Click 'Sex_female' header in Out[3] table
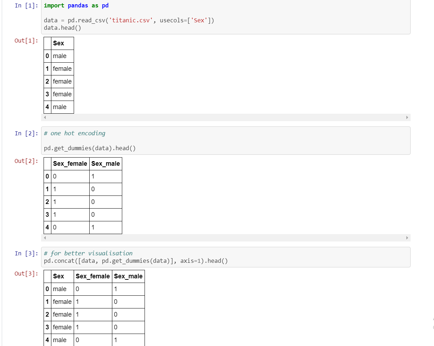 point(93,276)
